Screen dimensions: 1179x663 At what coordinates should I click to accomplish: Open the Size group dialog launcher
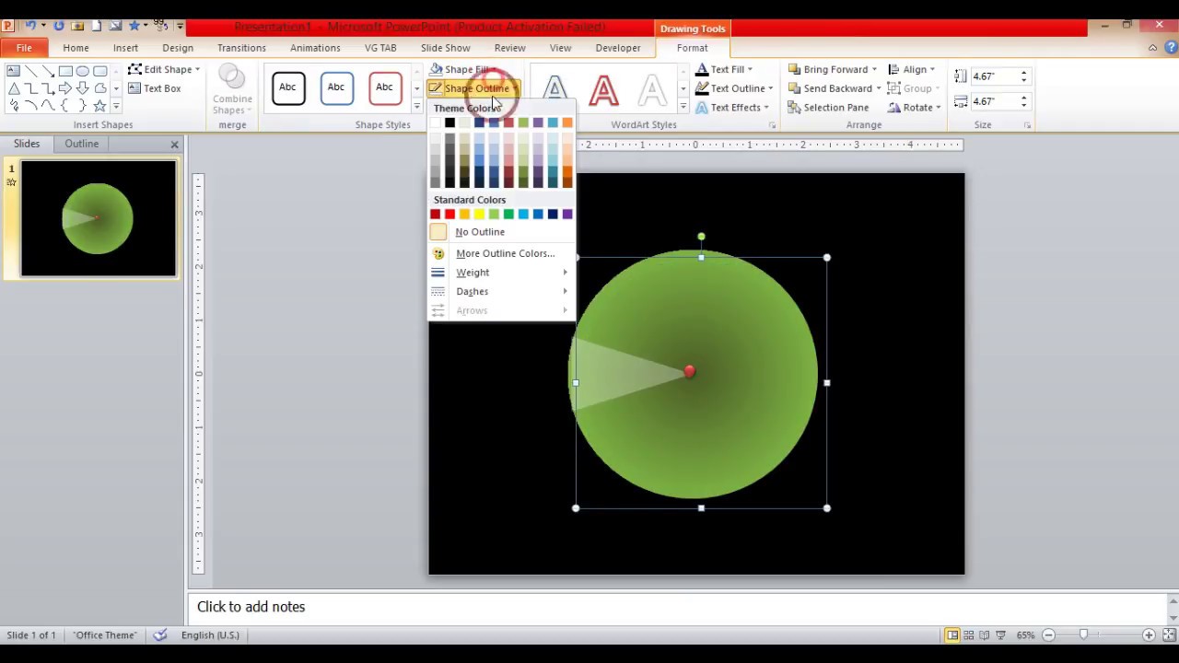(x=1027, y=125)
